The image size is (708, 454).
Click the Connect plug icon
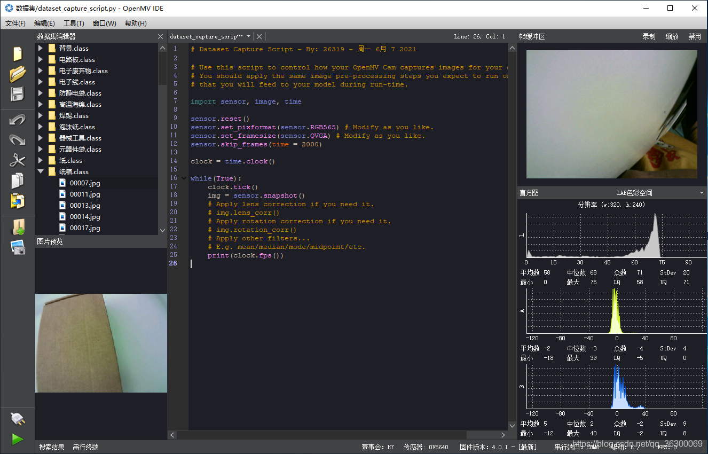click(18, 419)
